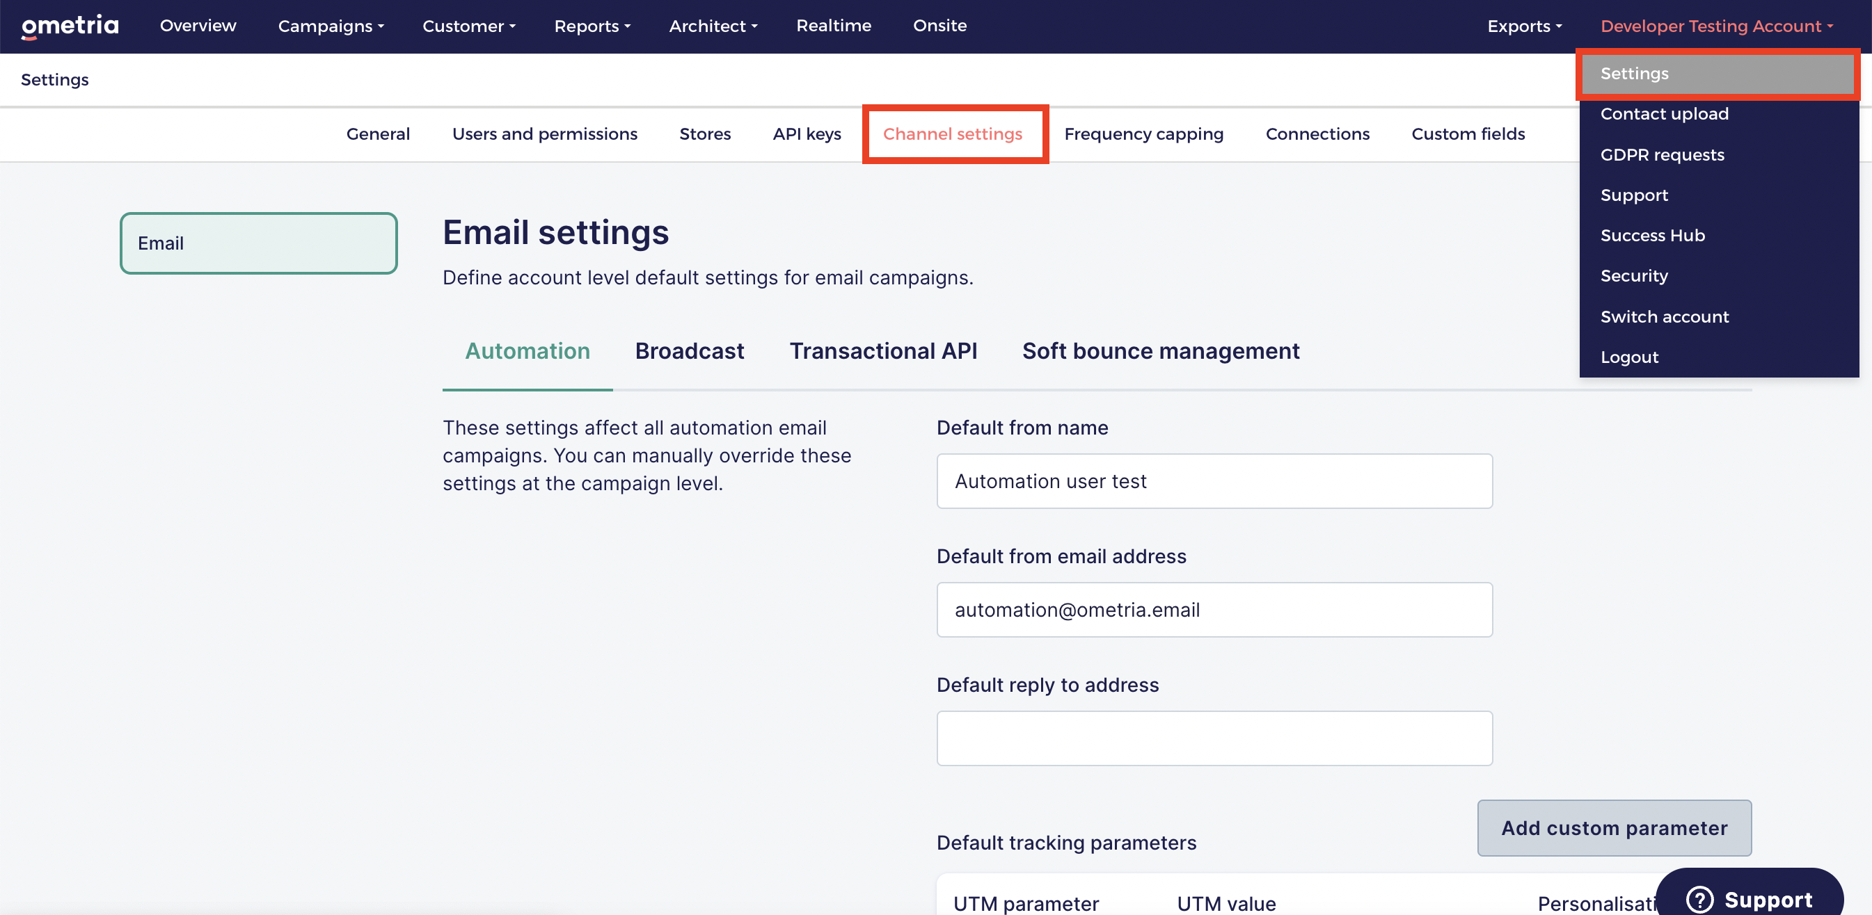
Task: Open the Exports dropdown
Action: 1524,26
